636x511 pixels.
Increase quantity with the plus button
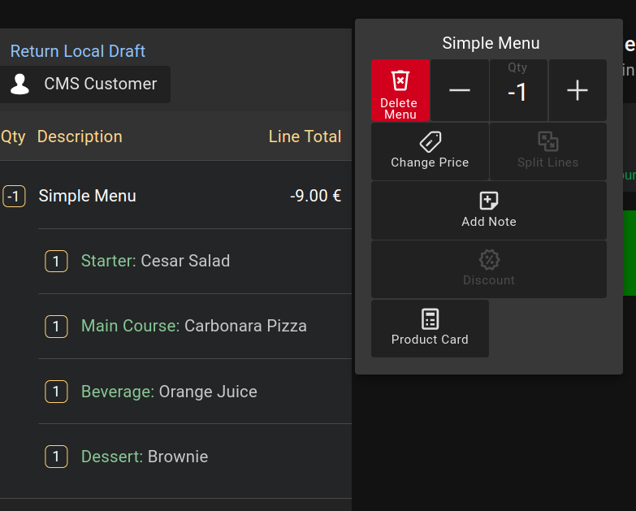578,90
